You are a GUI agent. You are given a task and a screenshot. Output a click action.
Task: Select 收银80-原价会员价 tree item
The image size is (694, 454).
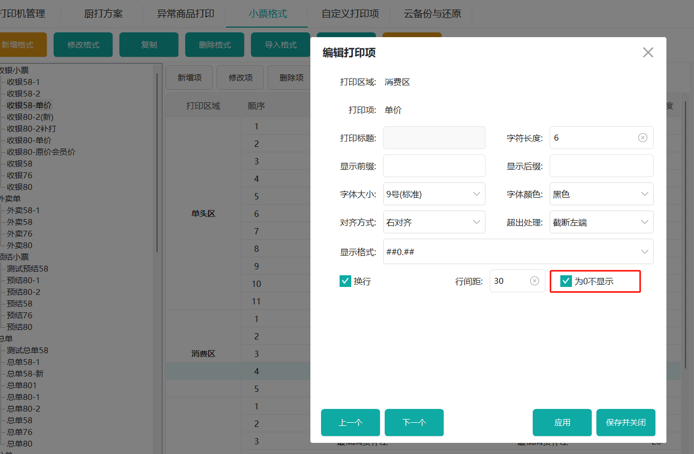[41, 152]
